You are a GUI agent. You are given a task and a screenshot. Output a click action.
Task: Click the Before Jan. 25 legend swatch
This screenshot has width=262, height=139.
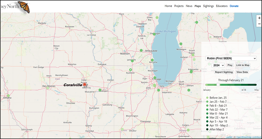pyautogui.click(x=207, y=98)
